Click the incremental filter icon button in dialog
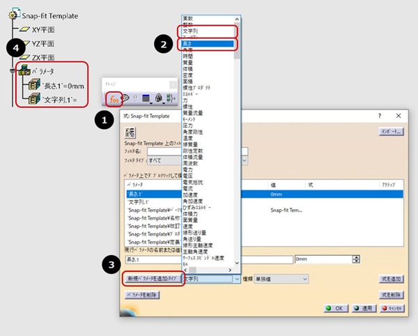The height and width of the screenshot is (336, 418). point(130,132)
